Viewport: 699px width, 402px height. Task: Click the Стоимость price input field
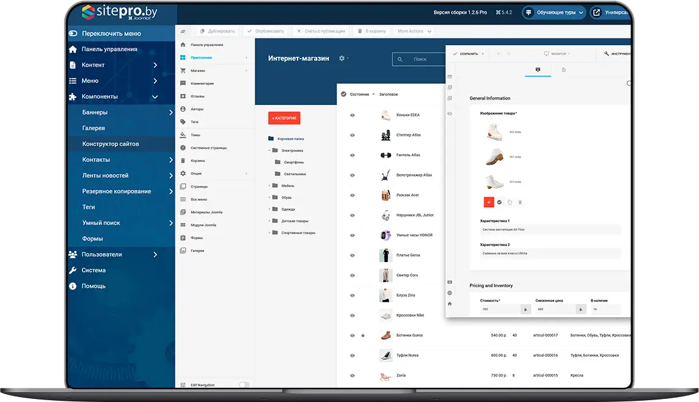(498, 309)
